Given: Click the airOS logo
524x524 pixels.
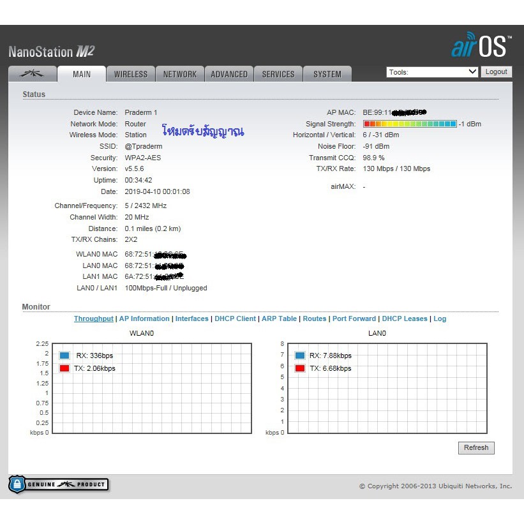Looking at the screenshot, I should tap(481, 46).
